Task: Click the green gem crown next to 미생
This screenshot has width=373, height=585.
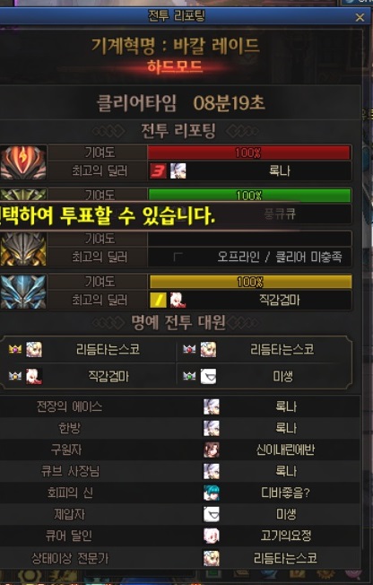Action: point(189,376)
